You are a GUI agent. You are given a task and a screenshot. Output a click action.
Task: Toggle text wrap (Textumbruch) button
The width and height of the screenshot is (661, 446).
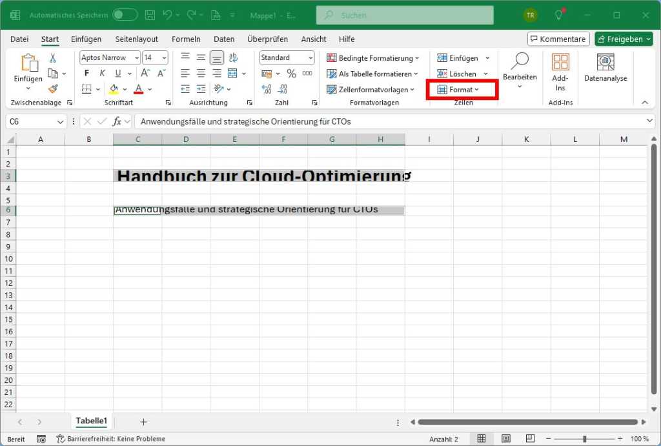pos(232,57)
